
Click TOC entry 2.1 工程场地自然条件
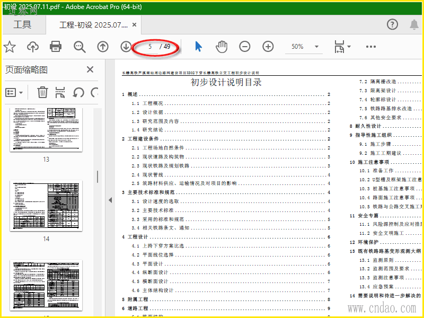[x=231, y=148]
